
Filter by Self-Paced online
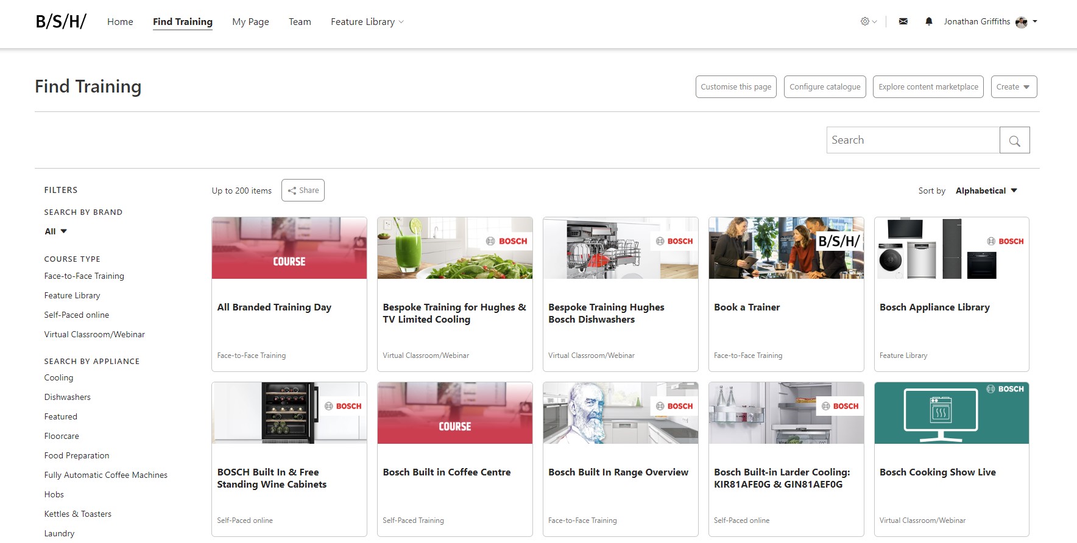tap(77, 315)
